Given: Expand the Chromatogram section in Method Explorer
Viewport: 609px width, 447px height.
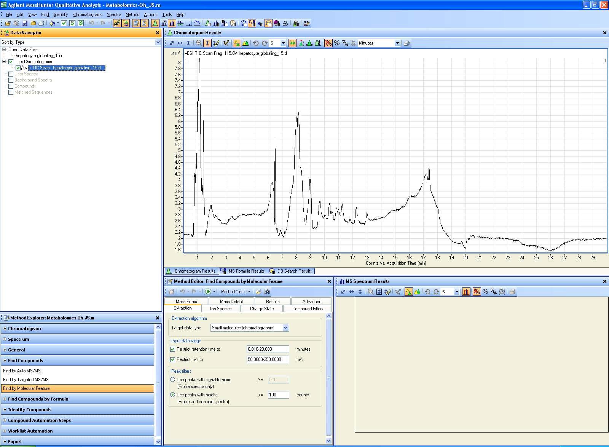Looking at the screenshot, I should pyautogui.click(x=5, y=329).
